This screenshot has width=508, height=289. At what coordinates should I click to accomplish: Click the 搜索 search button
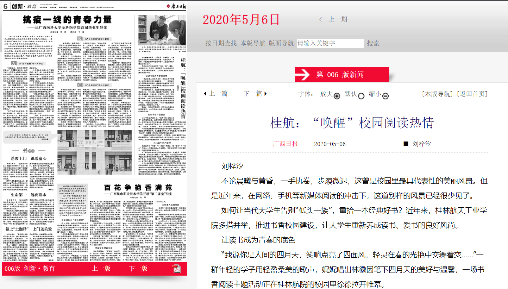(373, 43)
